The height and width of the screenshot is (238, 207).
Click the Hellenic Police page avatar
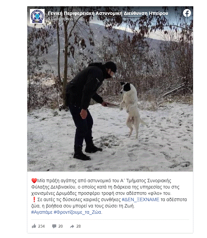[x=37, y=16]
